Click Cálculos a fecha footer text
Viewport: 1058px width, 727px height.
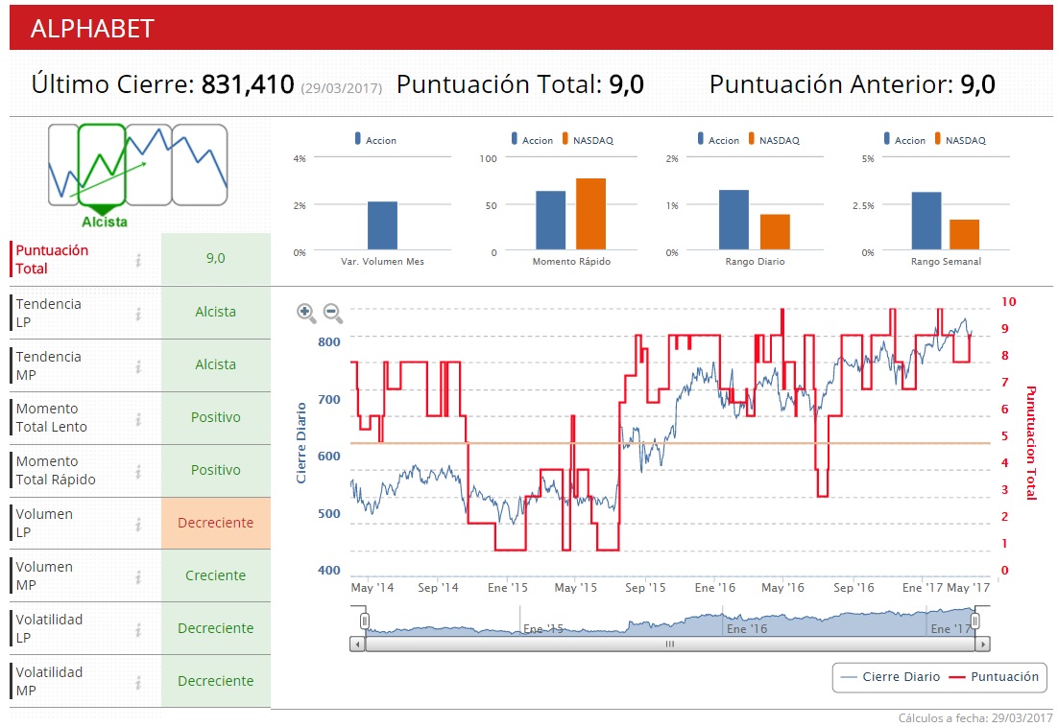click(x=975, y=718)
